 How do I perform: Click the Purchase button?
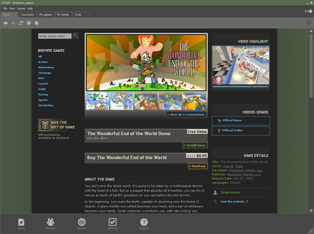pyautogui.click(x=198, y=166)
